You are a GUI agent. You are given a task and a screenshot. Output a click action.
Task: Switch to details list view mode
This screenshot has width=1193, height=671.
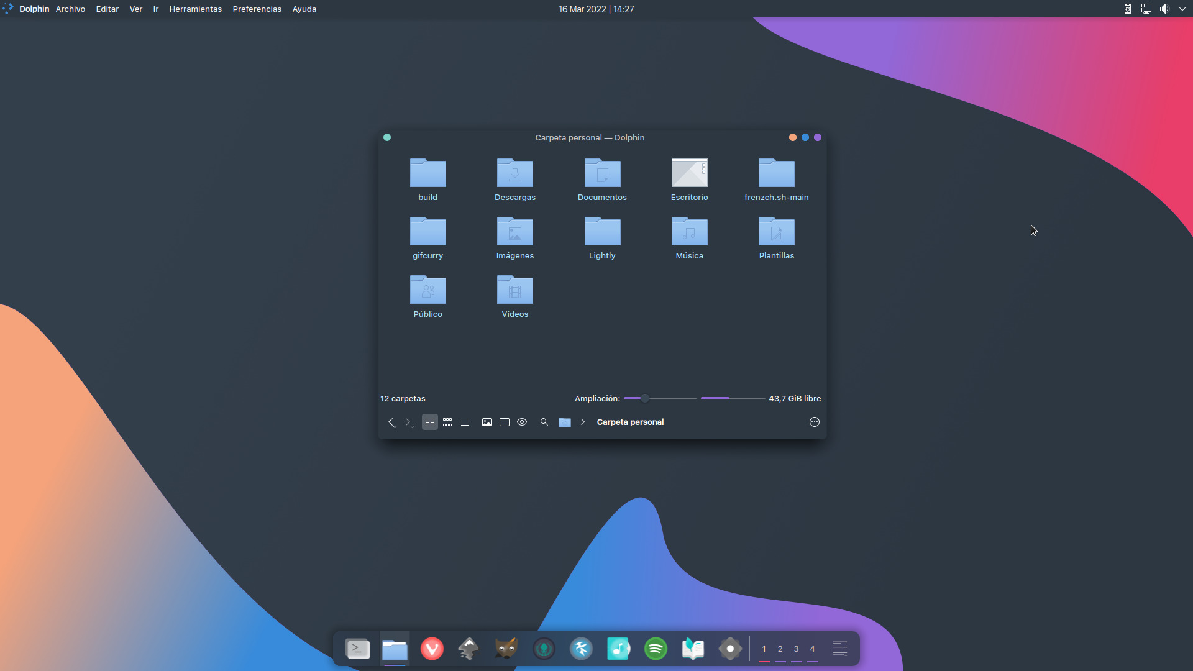(x=465, y=422)
